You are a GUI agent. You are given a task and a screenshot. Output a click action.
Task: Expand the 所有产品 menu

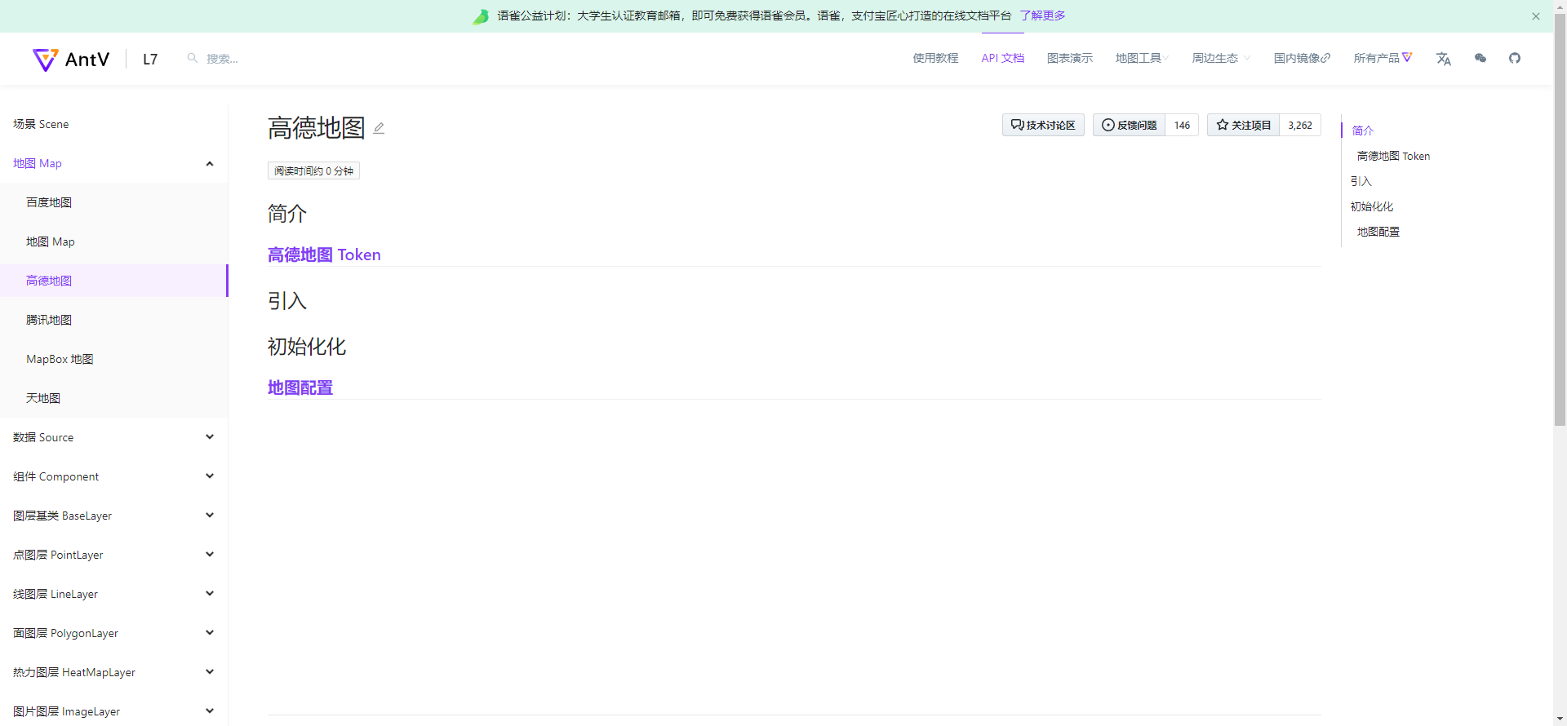coord(1383,58)
